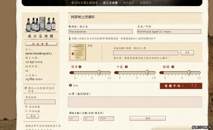213x130 pixels.
Task: Click the creation date 02 Apr 2009
Action: click(34, 62)
